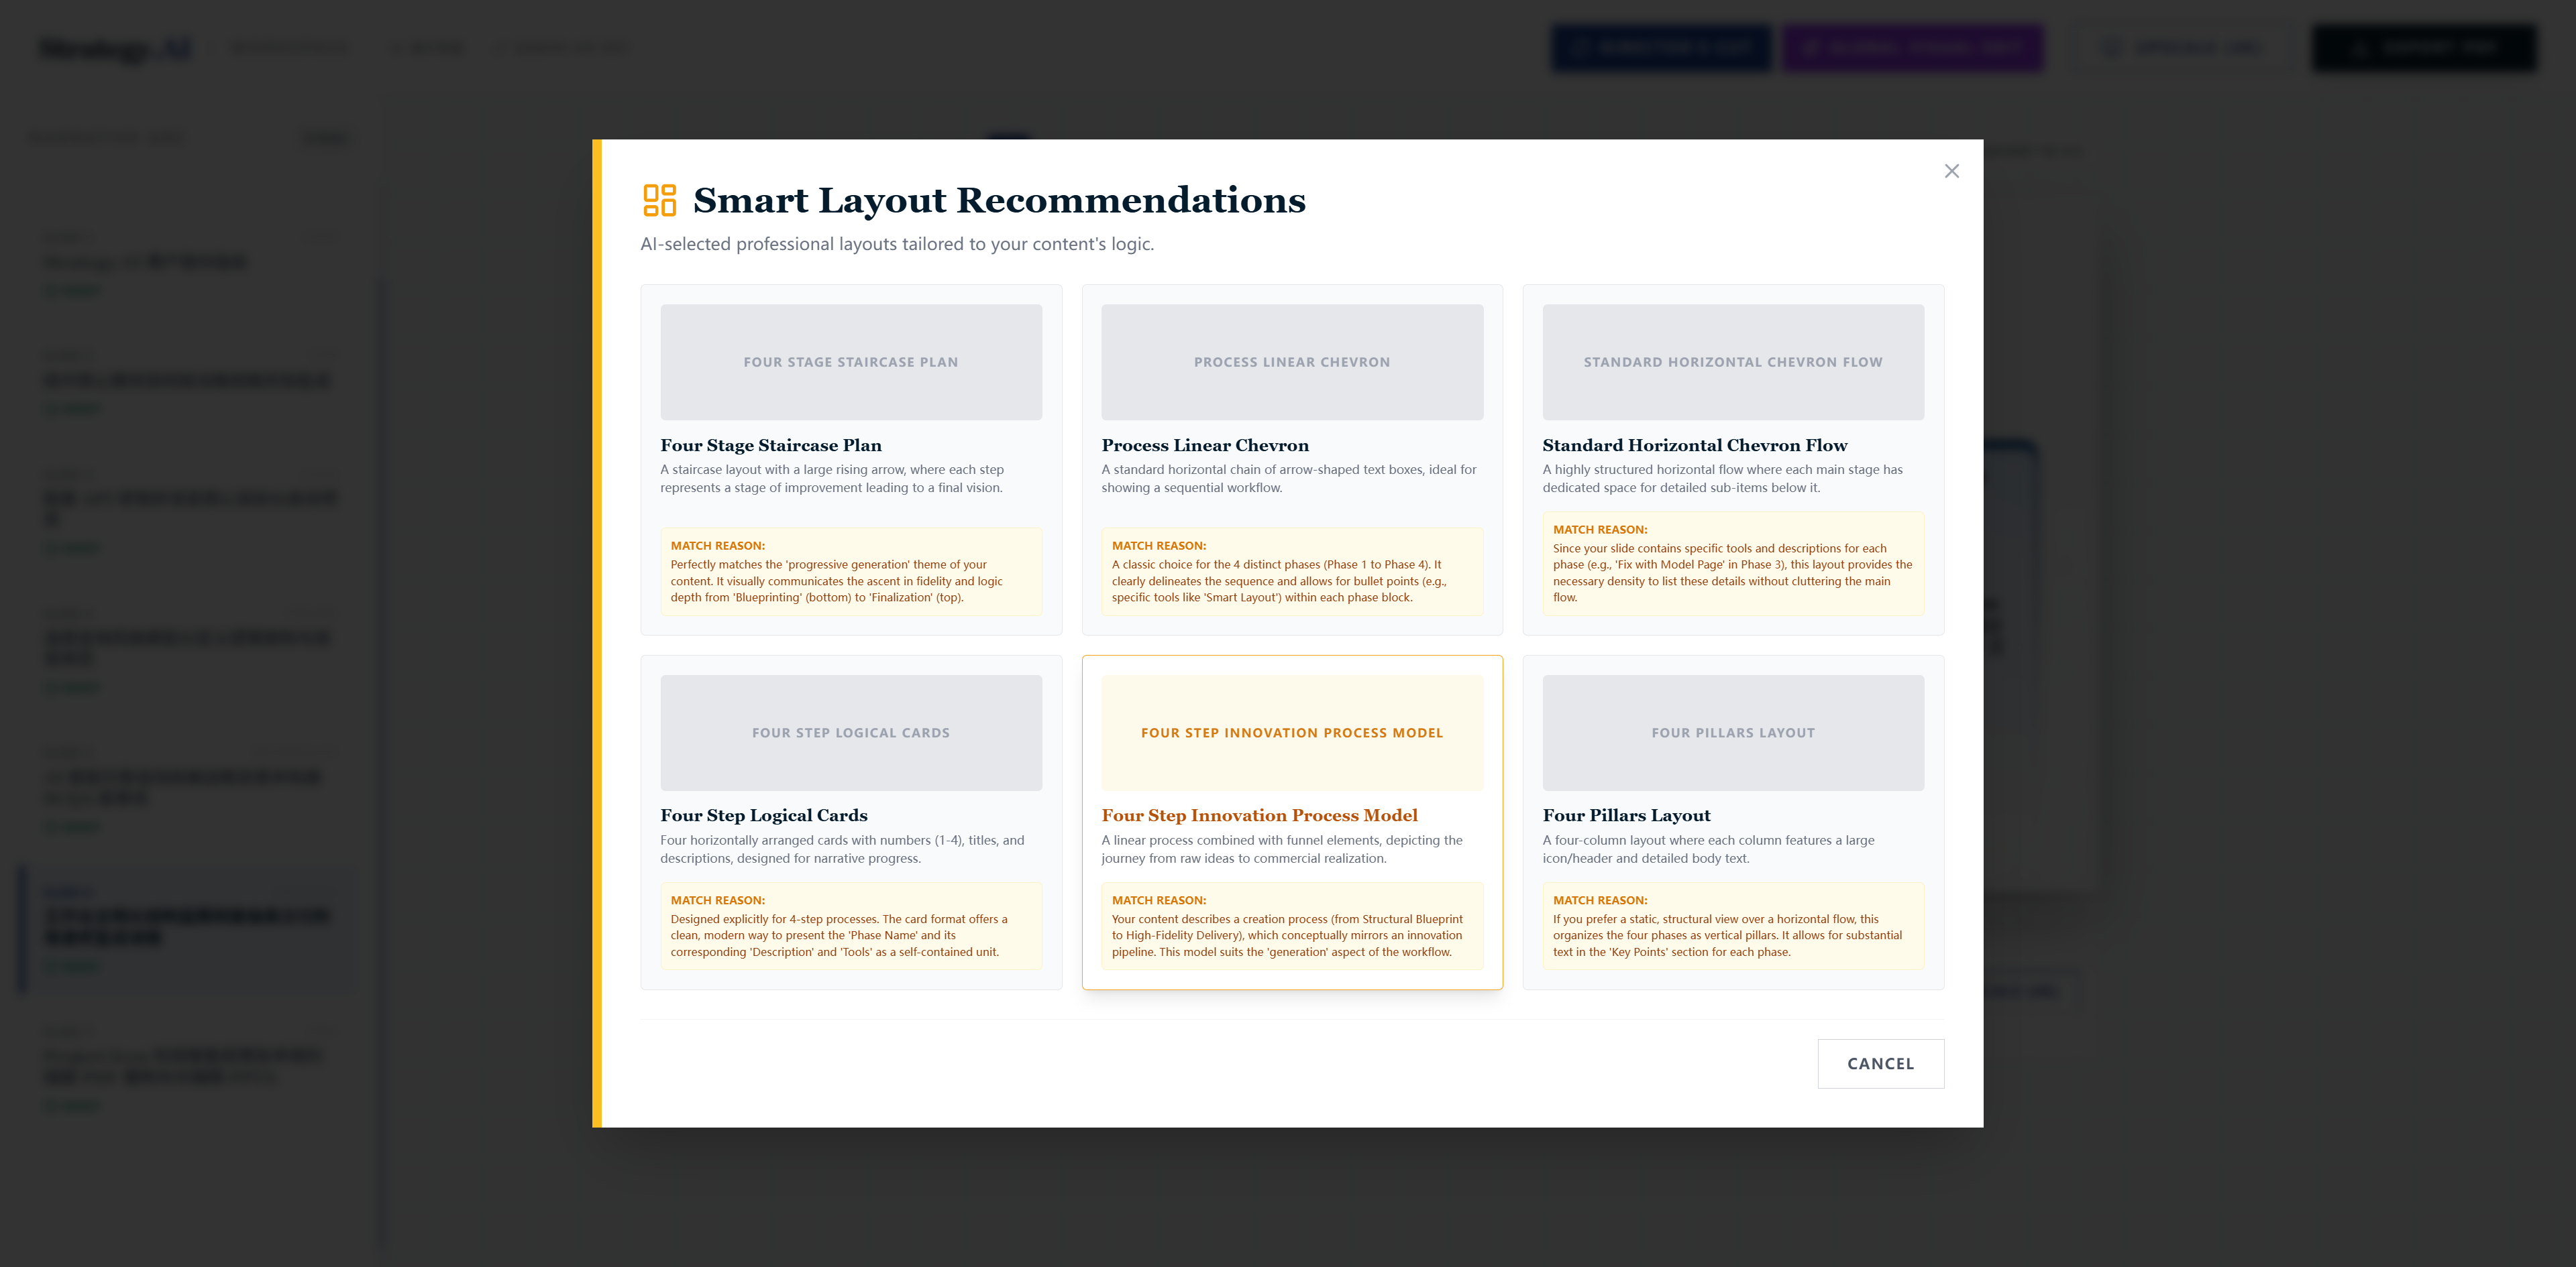This screenshot has height=1267, width=2576.
Task: Select the Process Linear Chevron preview thumbnail
Action: pos(1291,362)
